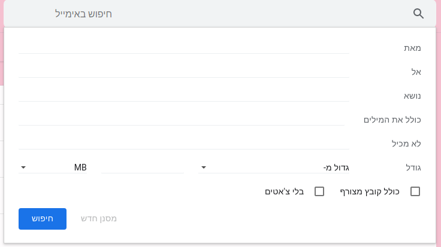Click the magnifying glass search icon

[418, 14]
